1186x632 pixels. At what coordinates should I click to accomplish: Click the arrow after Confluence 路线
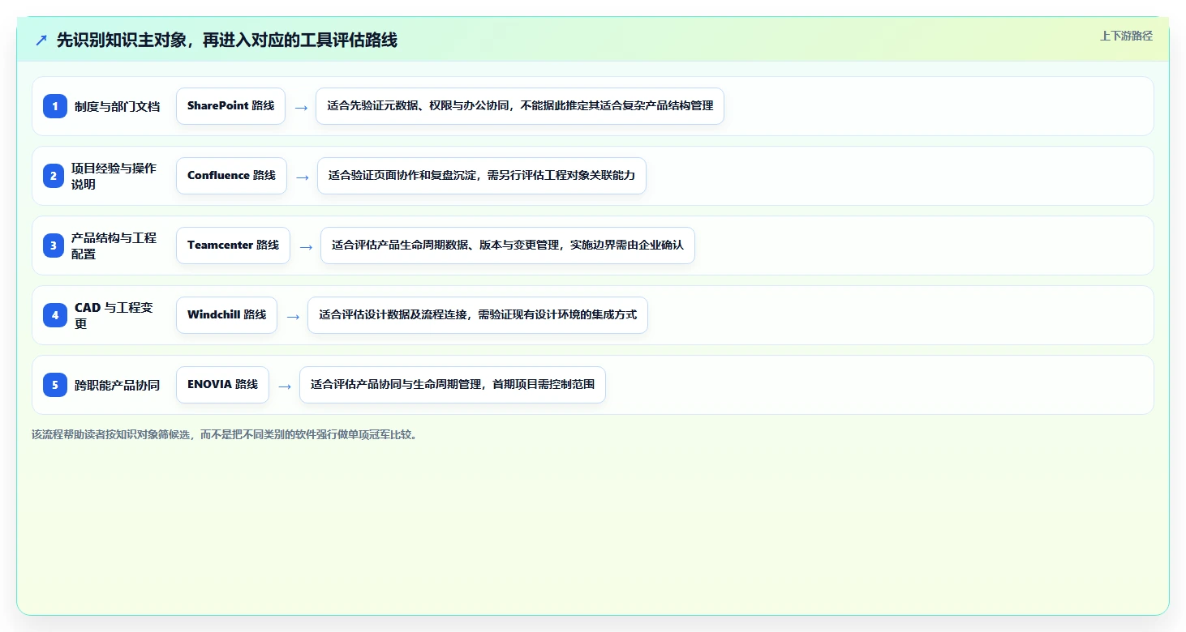(x=303, y=177)
